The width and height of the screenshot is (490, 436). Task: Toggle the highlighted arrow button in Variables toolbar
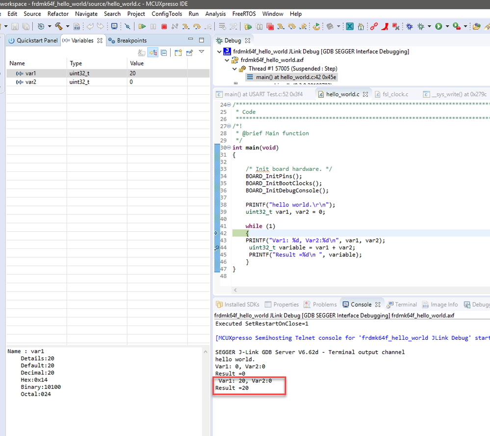coord(153,53)
